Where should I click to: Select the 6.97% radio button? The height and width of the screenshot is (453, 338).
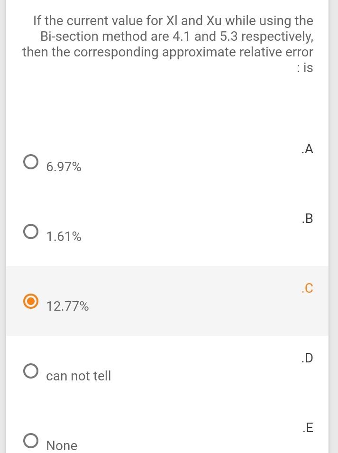31,162
